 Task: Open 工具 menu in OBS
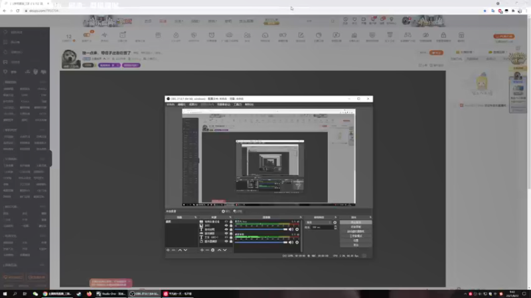click(238, 105)
